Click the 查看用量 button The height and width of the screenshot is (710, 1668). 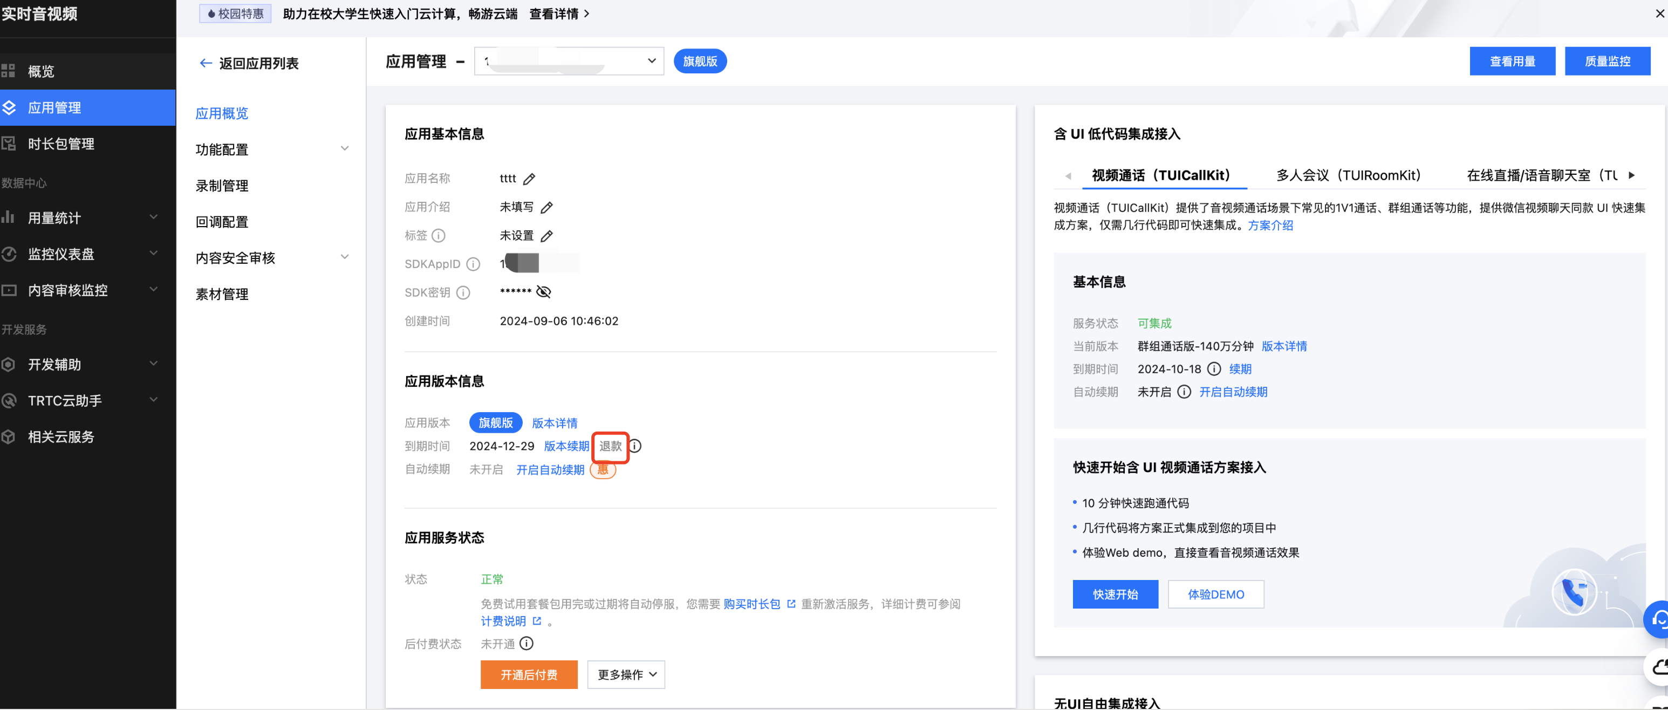[1512, 62]
